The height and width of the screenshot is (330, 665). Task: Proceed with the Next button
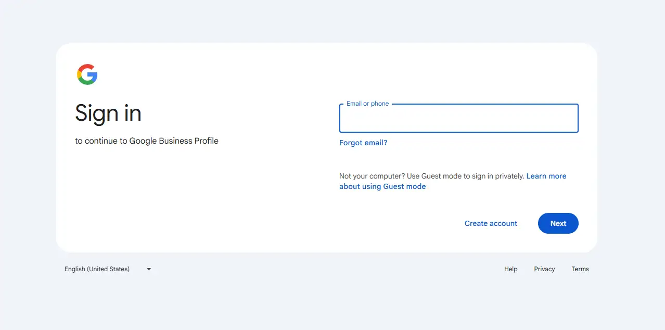point(558,223)
